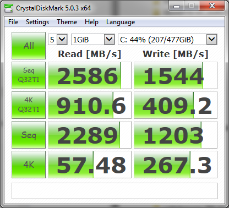Screen dimensions: 229x208
Task: Click the empty comment field at bottom
Action: tap(115, 191)
